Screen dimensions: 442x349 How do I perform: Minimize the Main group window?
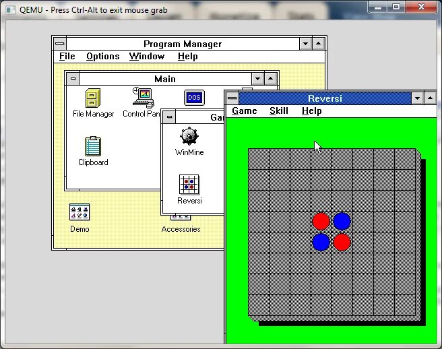[x=257, y=79]
